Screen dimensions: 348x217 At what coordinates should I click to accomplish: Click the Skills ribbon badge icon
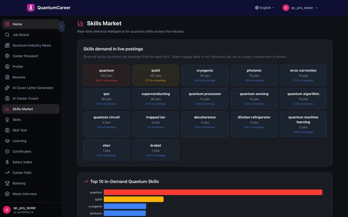(7, 120)
